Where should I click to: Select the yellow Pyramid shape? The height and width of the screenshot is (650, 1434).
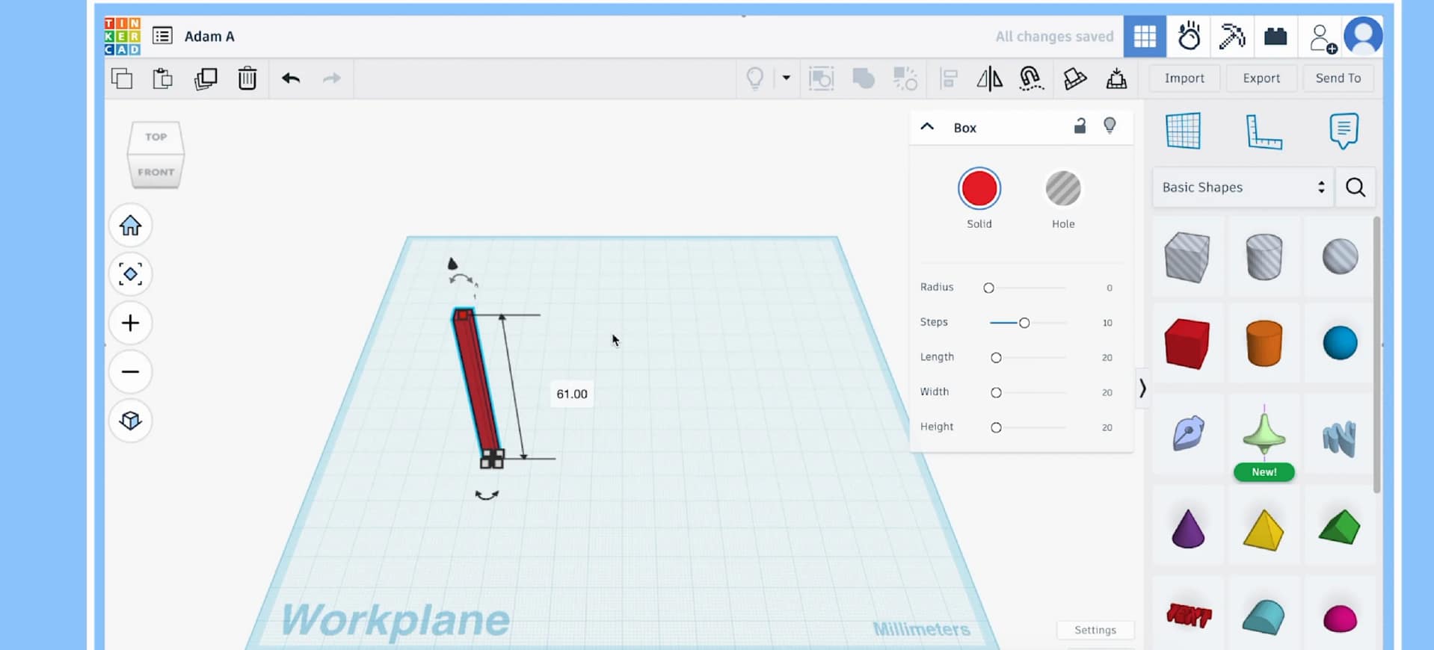click(1264, 530)
